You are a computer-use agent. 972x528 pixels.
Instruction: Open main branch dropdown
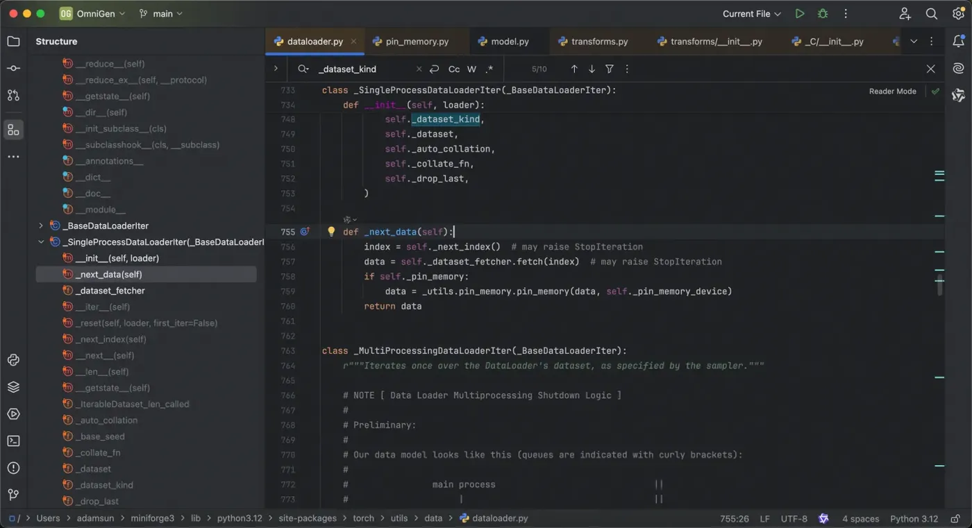point(161,14)
